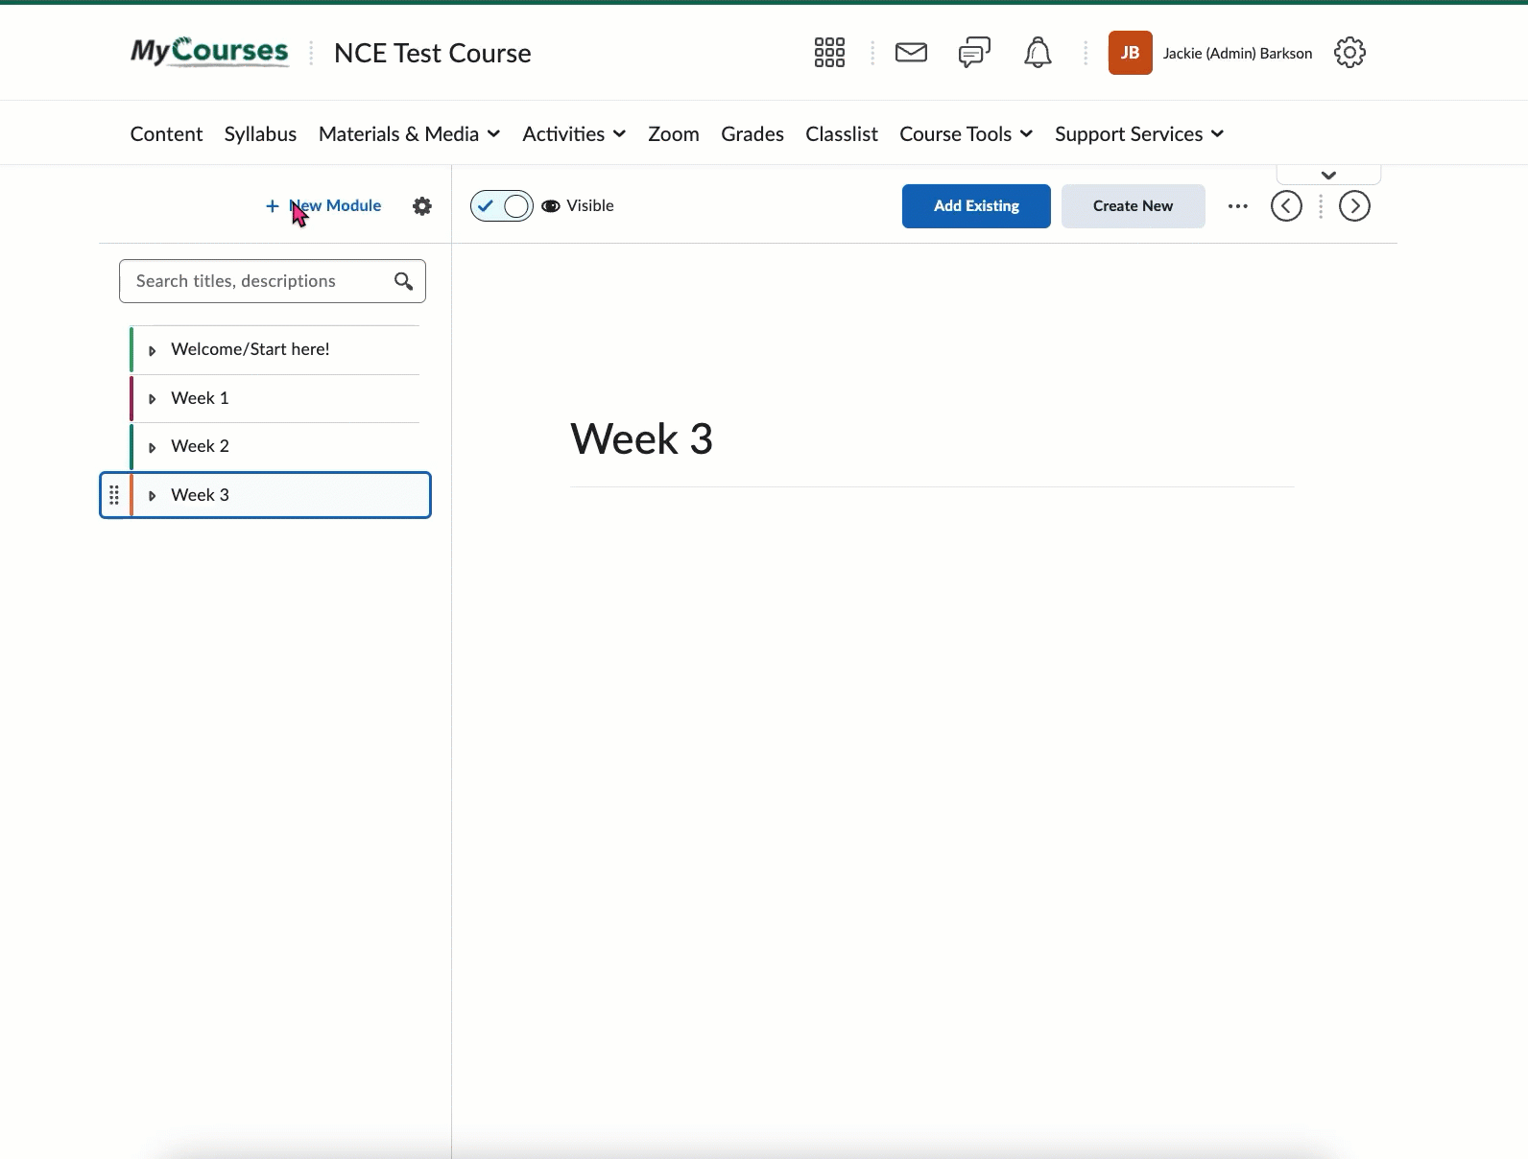Open the Support Services dropdown
1528x1159 pixels.
pos(1139,134)
